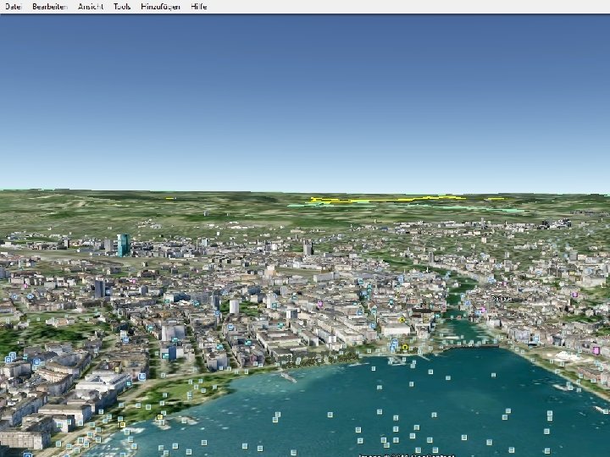
Task: Open the Bearbeiten menu
Action: click(50, 7)
